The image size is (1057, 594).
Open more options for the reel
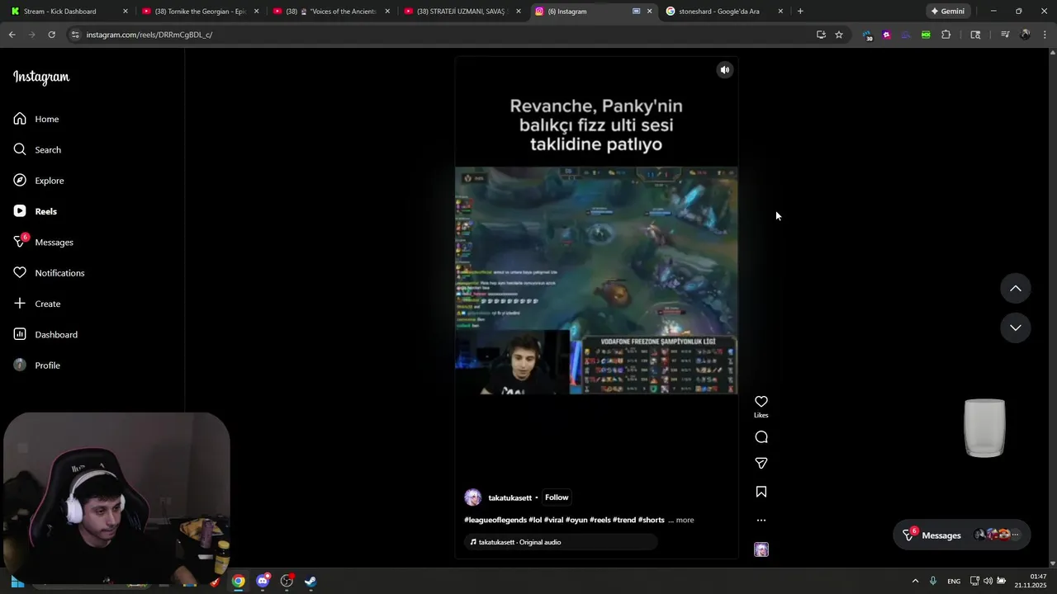761,521
